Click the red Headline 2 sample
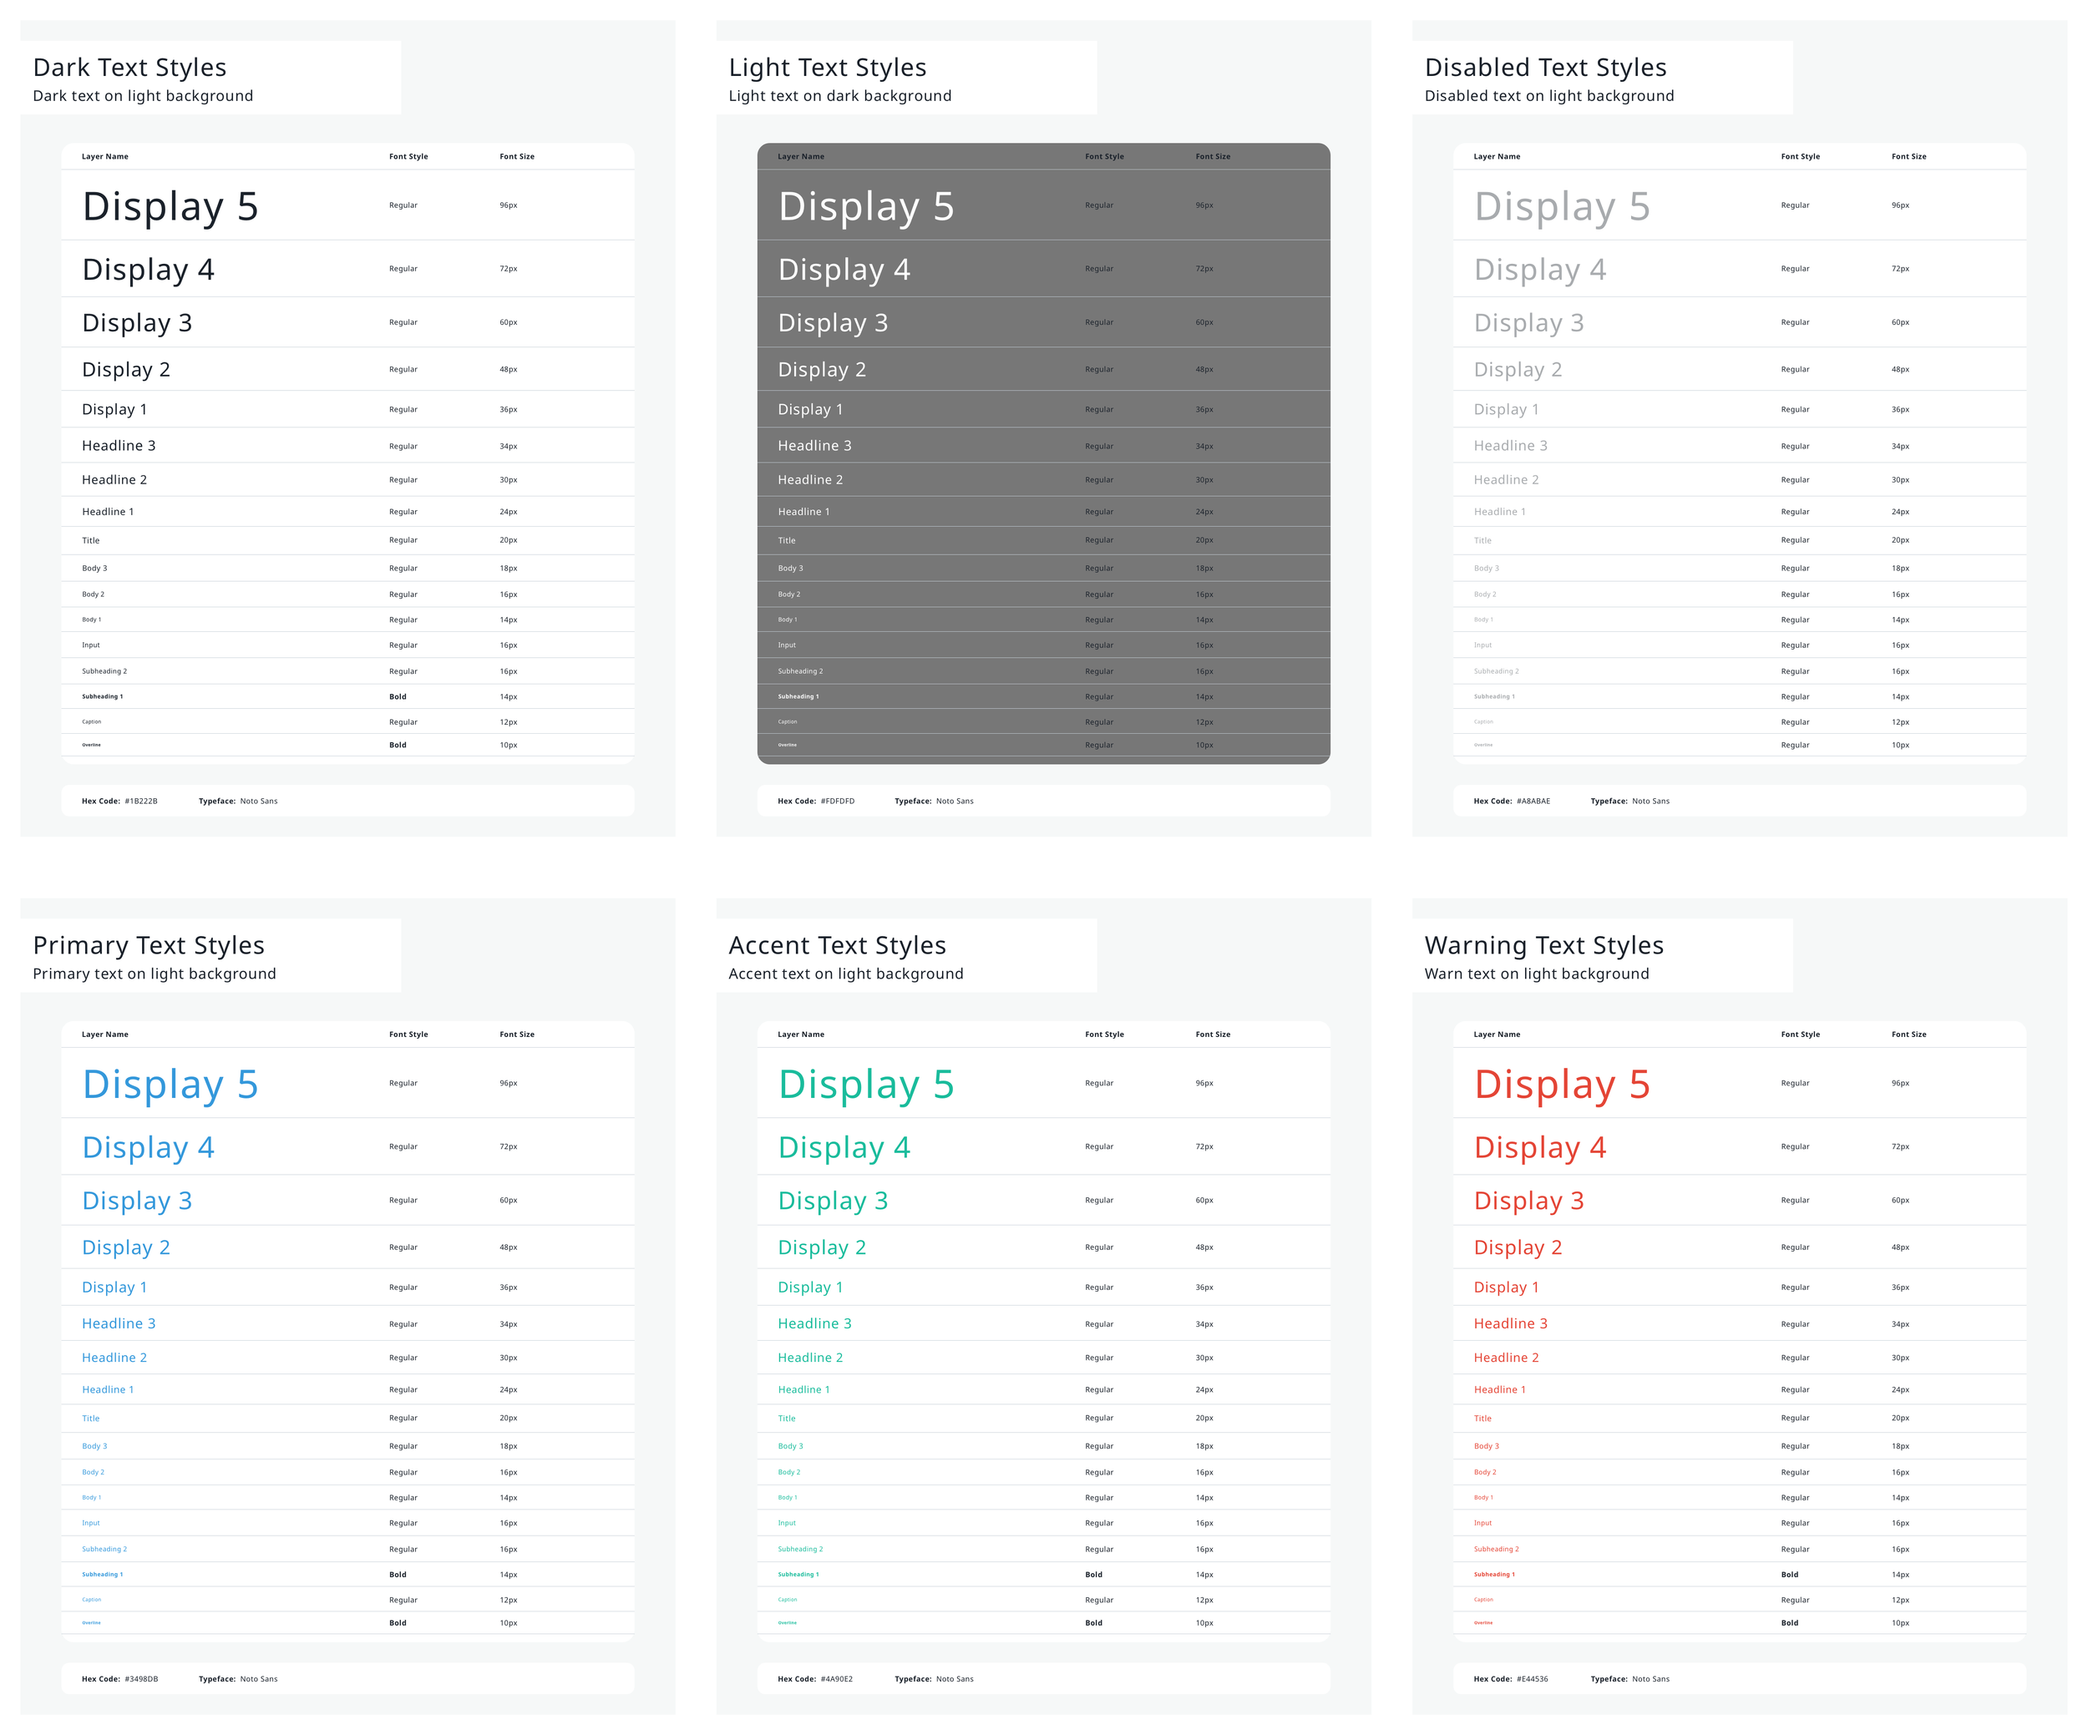Image resolution: width=2088 pixels, height=1735 pixels. click(x=1505, y=1358)
